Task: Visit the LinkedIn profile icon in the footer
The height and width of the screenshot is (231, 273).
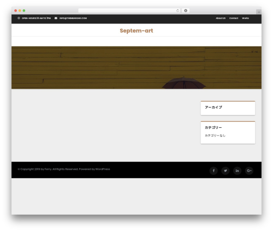Action: point(237,170)
